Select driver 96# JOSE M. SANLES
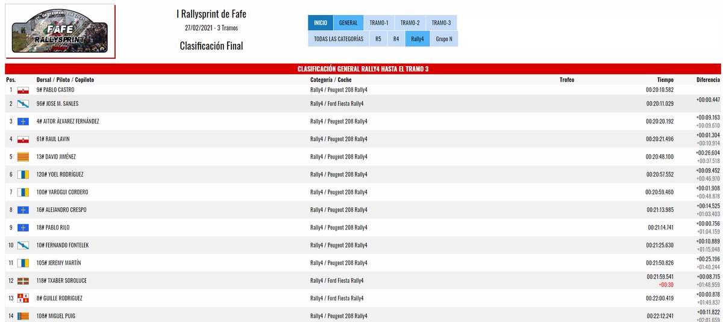The height and width of the screenshot is (322, 723). [x=57, y=104]
